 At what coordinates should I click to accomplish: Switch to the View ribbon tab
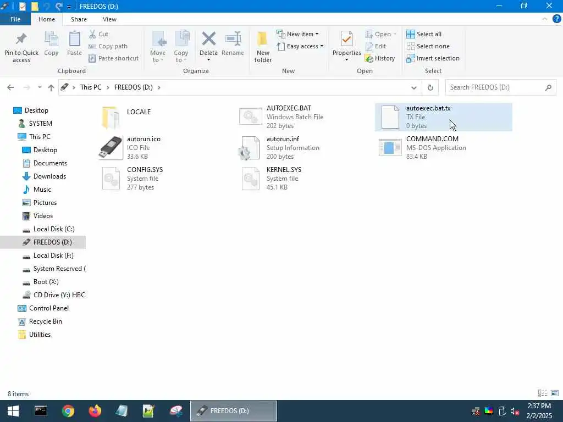[x=109, y=19]
